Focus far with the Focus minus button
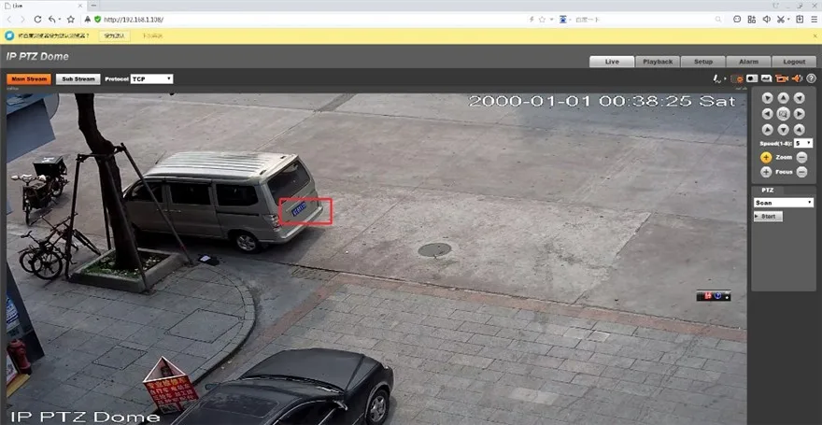The height and width of the screenshot is (425, 822). pyautogui.click(x=801, y=172)
